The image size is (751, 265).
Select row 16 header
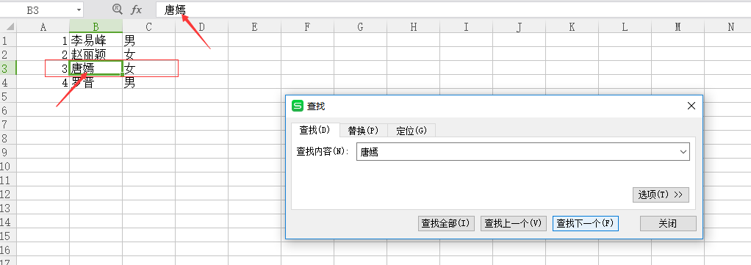pyautogui.click(x=8, y=250)
